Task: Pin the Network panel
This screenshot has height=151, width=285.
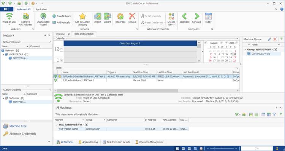Action: (45, 35)
